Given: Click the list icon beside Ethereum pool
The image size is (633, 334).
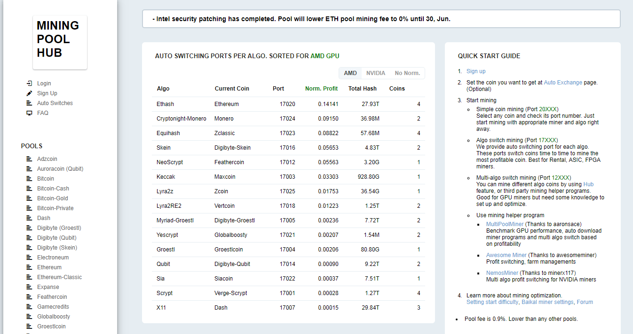Looking at the screenshot, I should pos(29,267).
